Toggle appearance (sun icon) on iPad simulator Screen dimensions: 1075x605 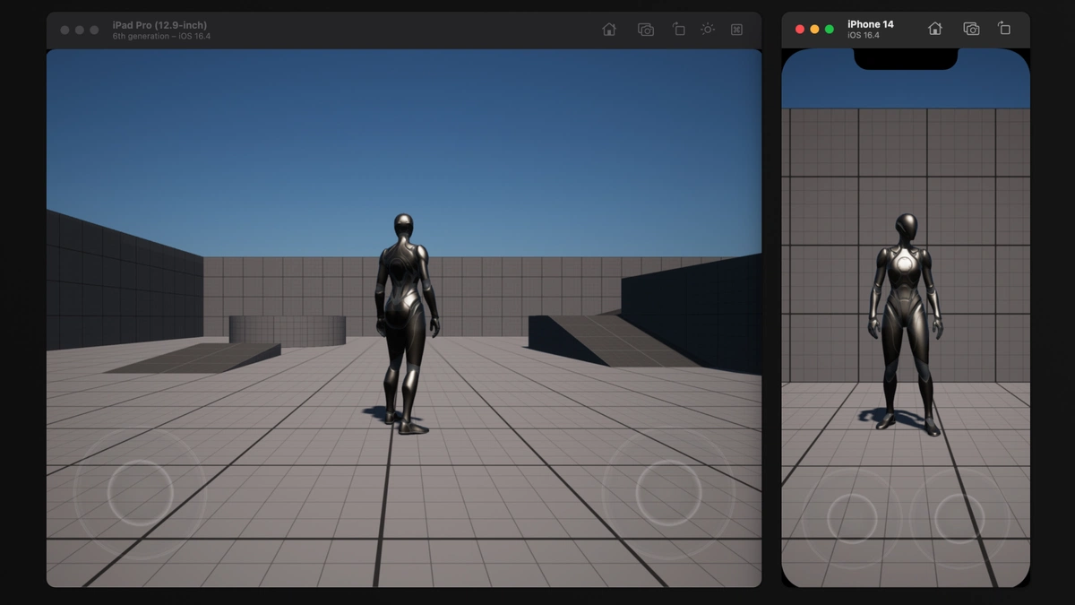(x=708, y=30)
